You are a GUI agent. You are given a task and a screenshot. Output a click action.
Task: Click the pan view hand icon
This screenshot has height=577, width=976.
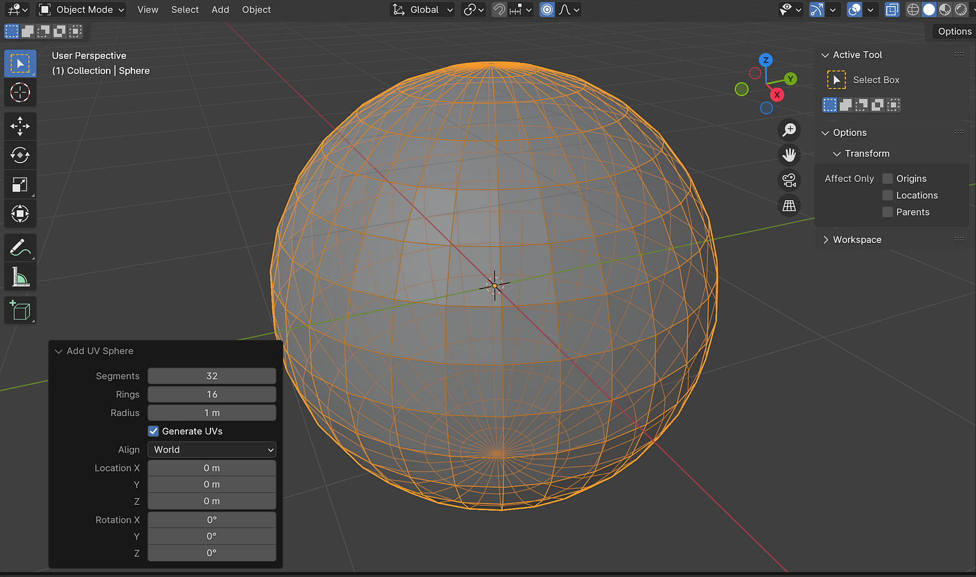click(790, 155)
